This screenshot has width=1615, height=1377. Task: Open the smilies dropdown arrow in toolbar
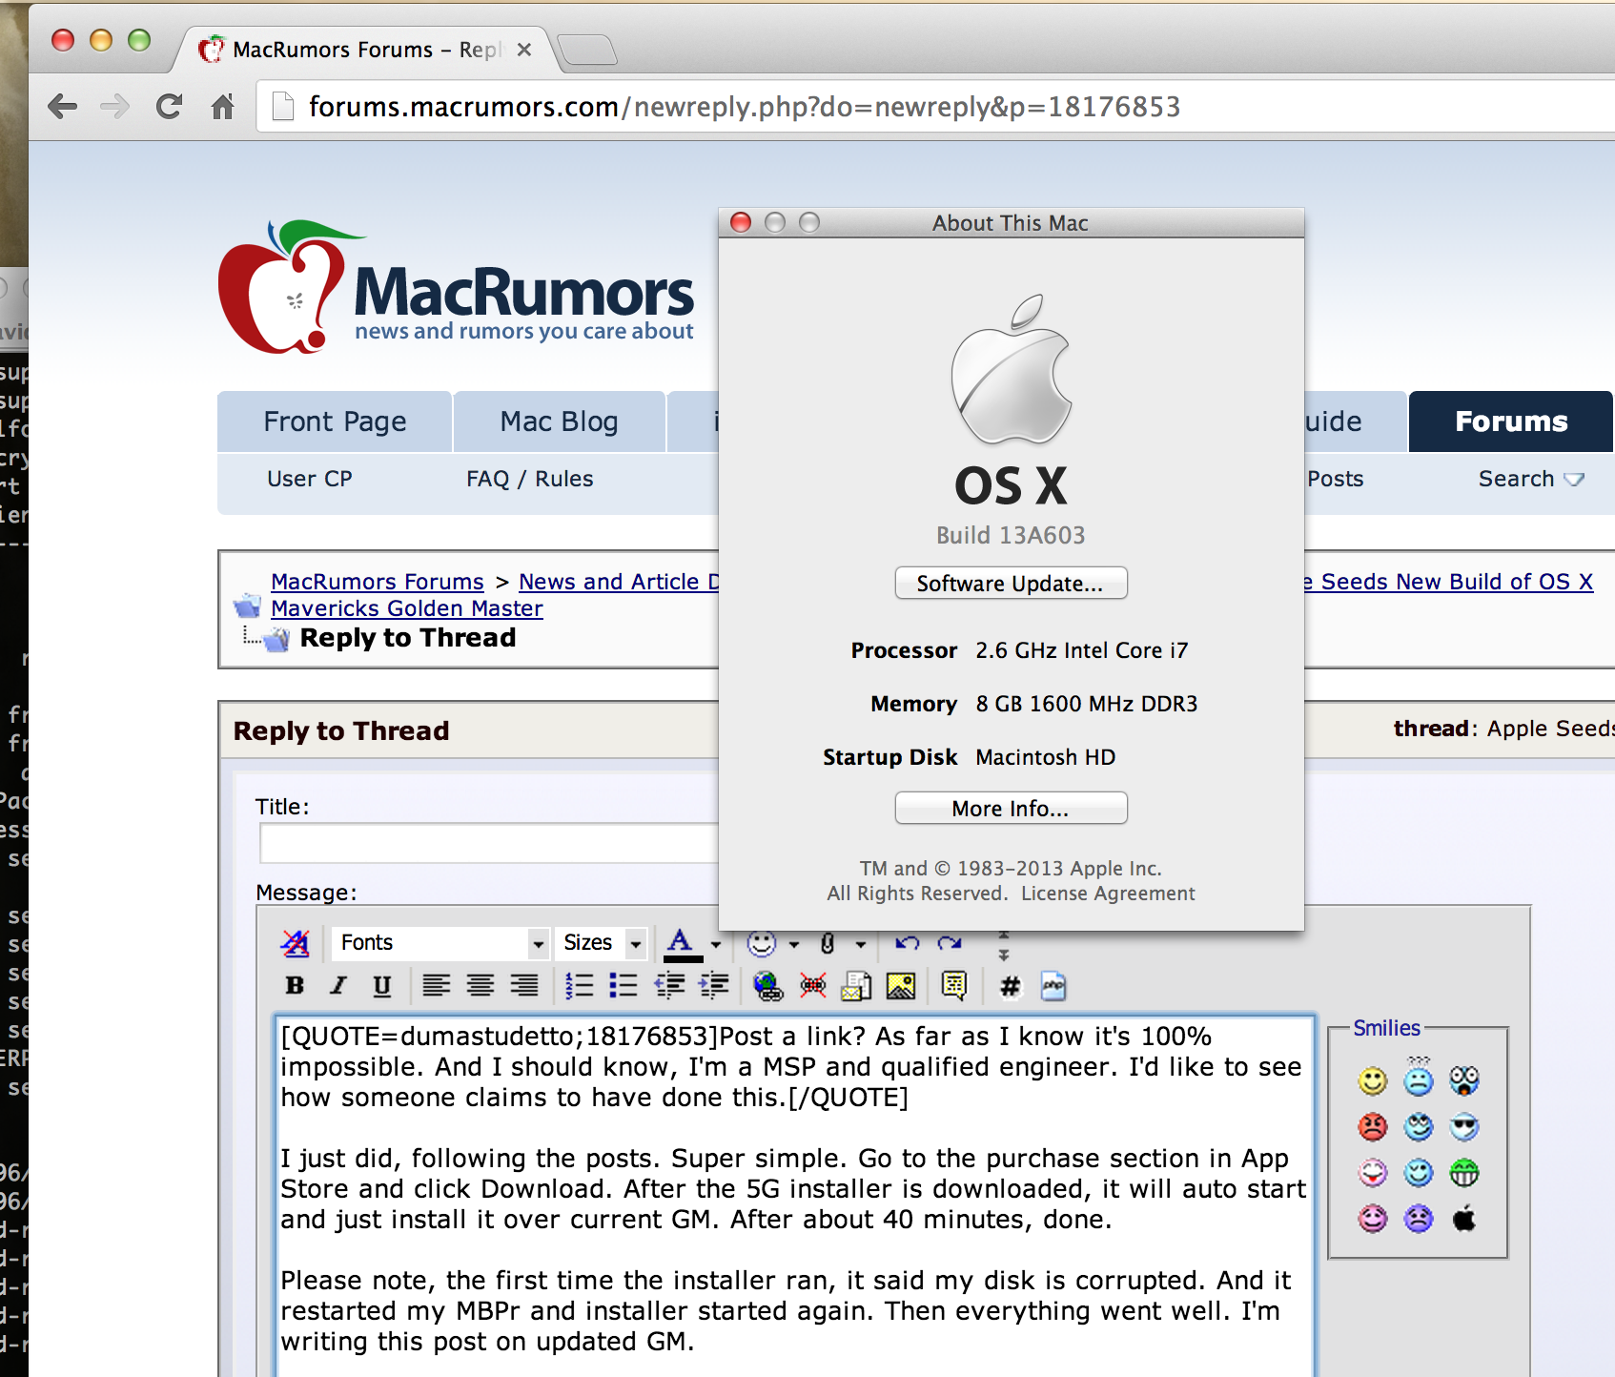794,944
